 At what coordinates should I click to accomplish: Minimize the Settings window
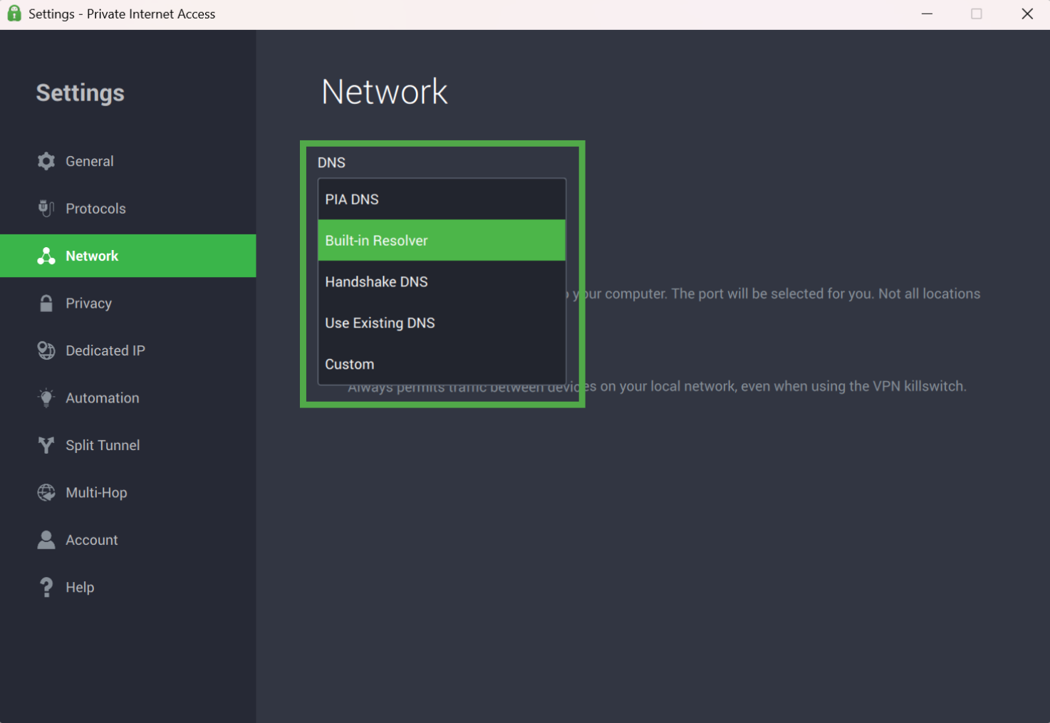(x=927, y=14)
